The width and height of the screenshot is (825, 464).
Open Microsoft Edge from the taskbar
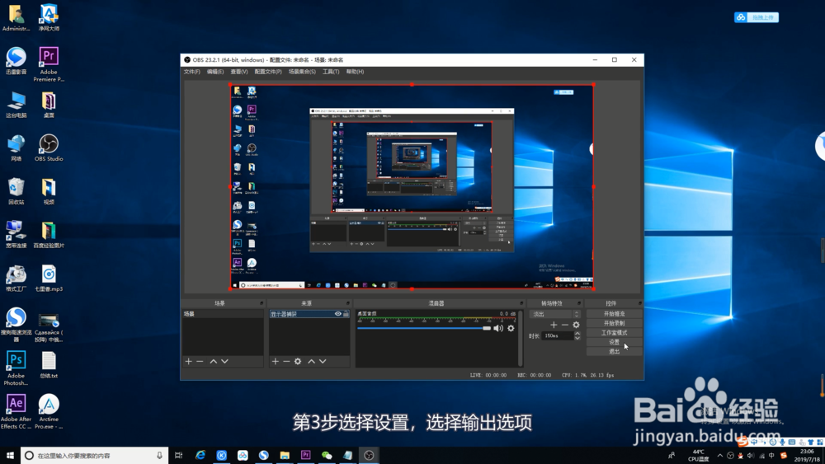point(200,456)
